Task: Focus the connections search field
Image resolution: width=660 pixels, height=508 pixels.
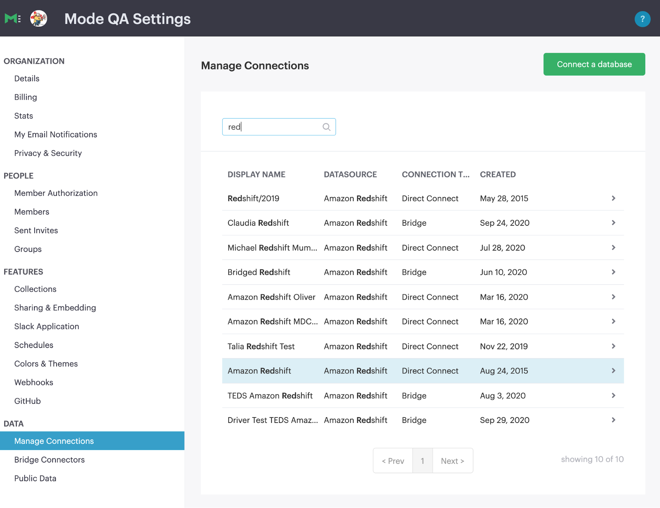Action: 279,127
